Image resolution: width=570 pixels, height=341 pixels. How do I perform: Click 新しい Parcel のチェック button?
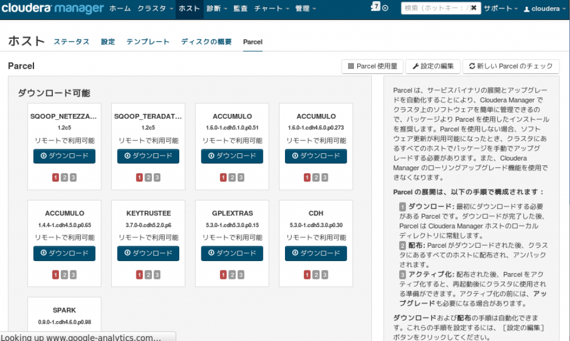coord(511,67)
